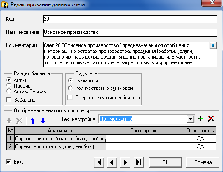Screen dimensions: 223x172
Task: Click the Отмена button
Action: 203,162
